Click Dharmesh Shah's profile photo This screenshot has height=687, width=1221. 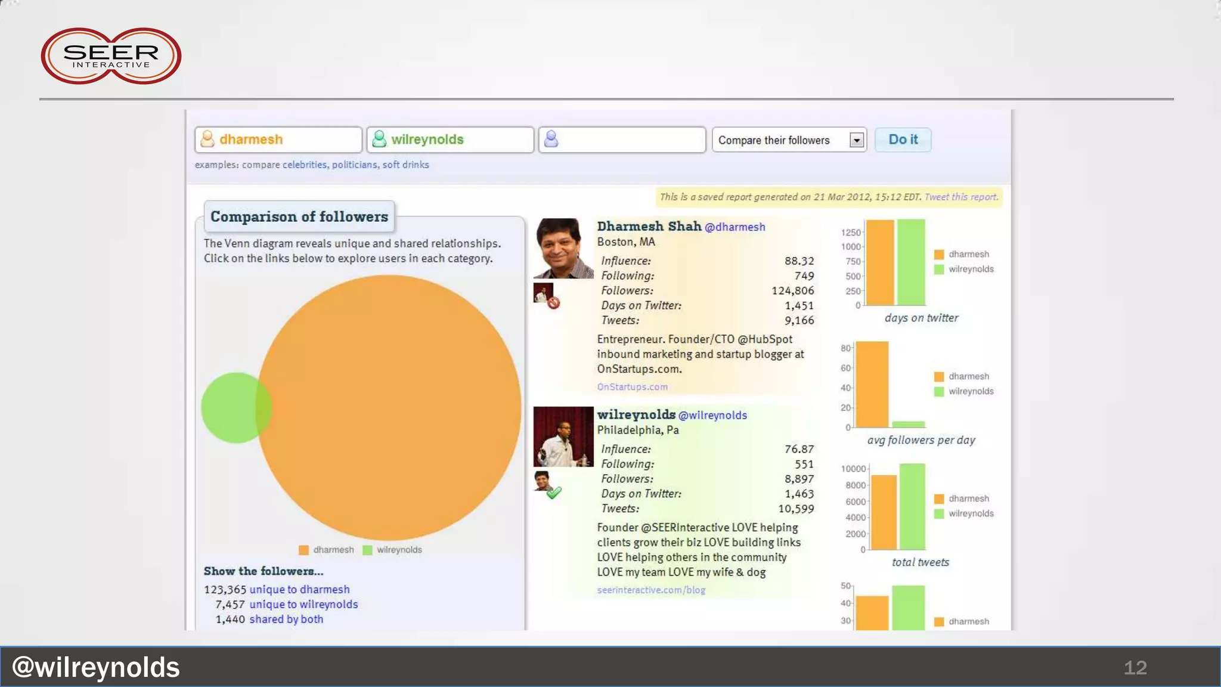click(x=563, y=249)
